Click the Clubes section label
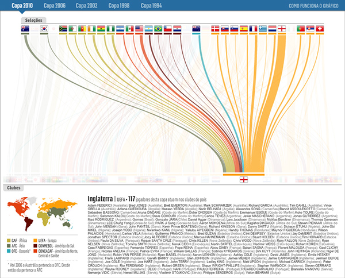The width and height of the screenshot is (345, 278). pyautogui.click(x=14, y=188)
